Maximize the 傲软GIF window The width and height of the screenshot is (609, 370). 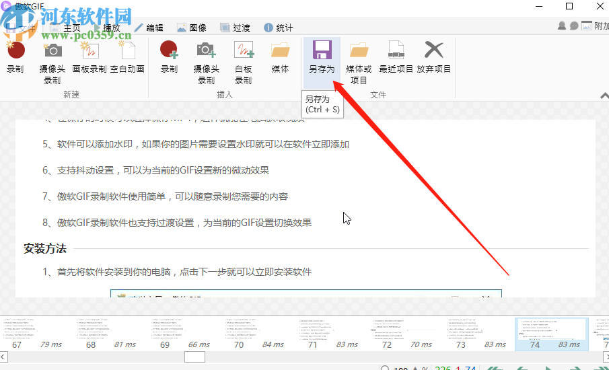tap(569, 6)
